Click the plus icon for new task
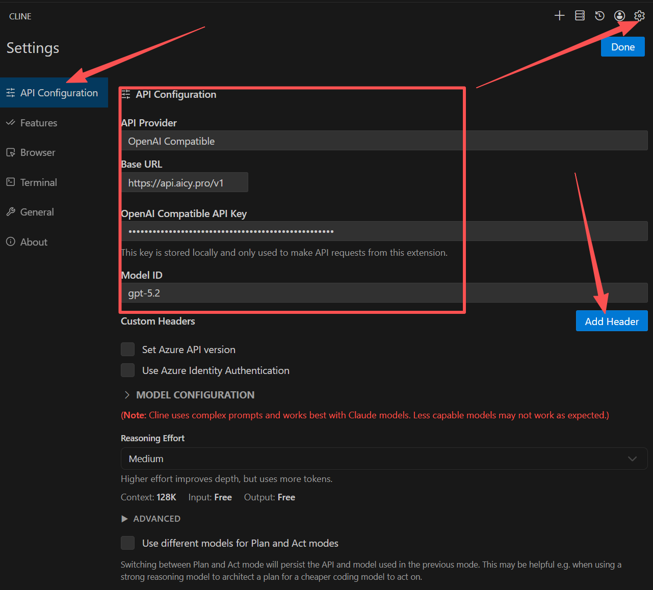 click(559, 16)
